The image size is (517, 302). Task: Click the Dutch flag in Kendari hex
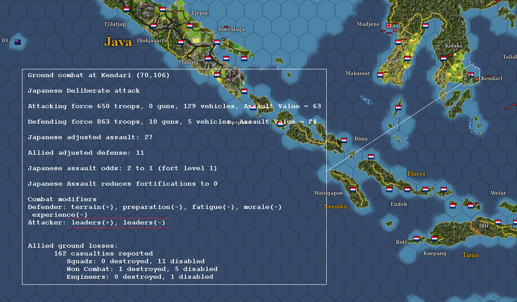(x=471, y=75)
